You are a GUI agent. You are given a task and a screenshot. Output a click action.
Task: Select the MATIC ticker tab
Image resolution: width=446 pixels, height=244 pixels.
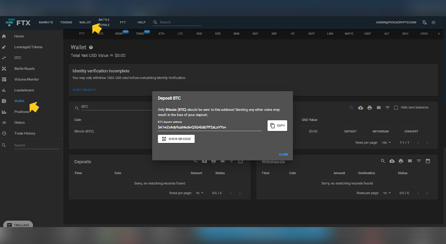[x=349, y=34]
